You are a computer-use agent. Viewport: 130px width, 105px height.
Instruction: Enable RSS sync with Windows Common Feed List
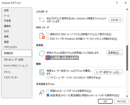[48, 38]
